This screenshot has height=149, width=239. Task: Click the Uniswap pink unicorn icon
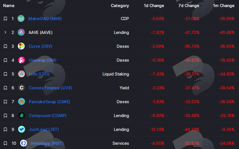click(22, 60)
